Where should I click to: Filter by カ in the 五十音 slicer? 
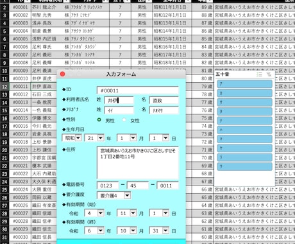point(244,93)
